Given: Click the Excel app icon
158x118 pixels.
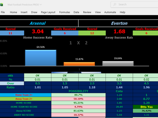Looking at the screenshot, I should click(2, 5).
